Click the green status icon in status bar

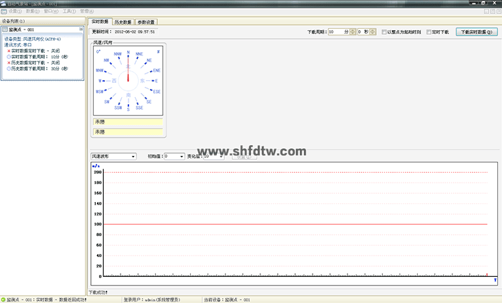pyautogui.click(x=3, y=300)
